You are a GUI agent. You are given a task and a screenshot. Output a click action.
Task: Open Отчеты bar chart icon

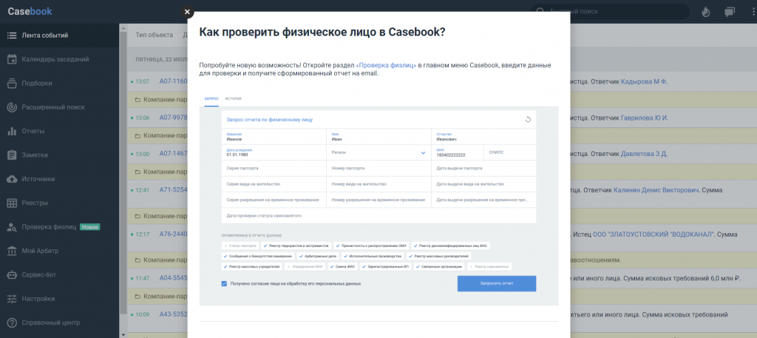(x=12, y=131)
